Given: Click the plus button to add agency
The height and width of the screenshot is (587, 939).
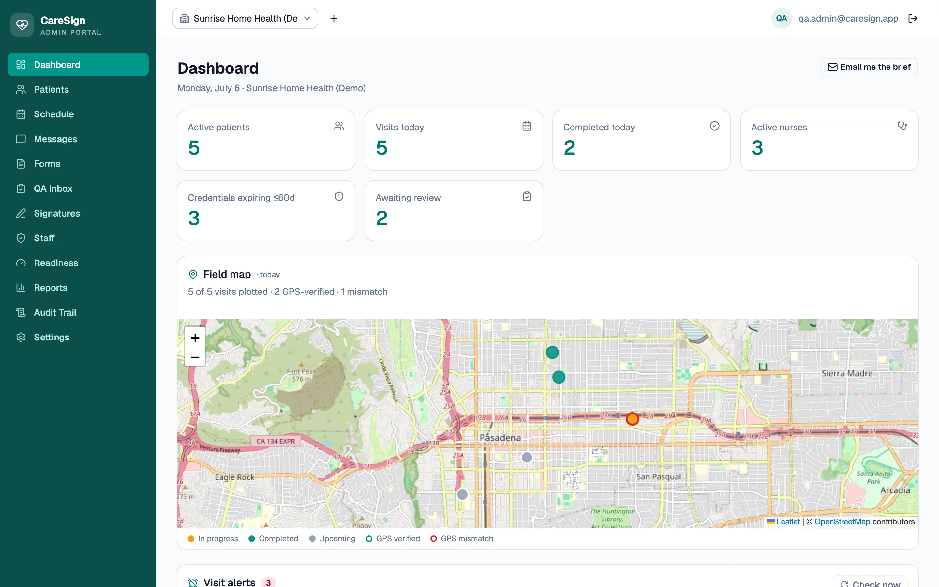Looking at the screenshot, I should pyautogui.click(x=334, y=18).
